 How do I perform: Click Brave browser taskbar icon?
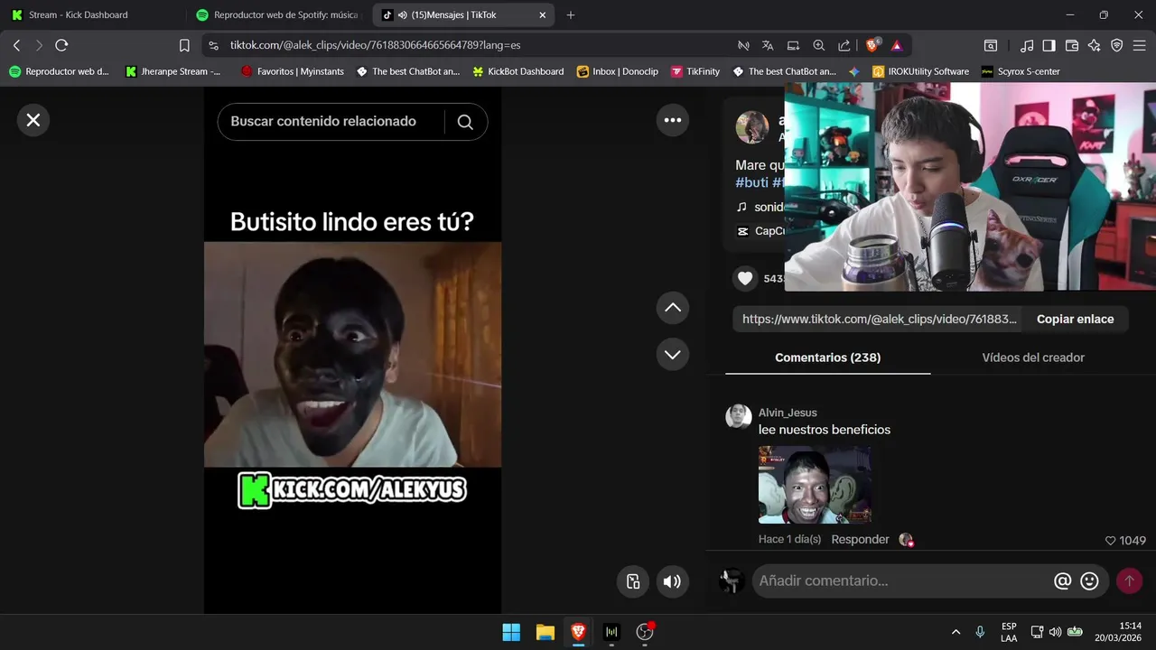click(578, 632)
